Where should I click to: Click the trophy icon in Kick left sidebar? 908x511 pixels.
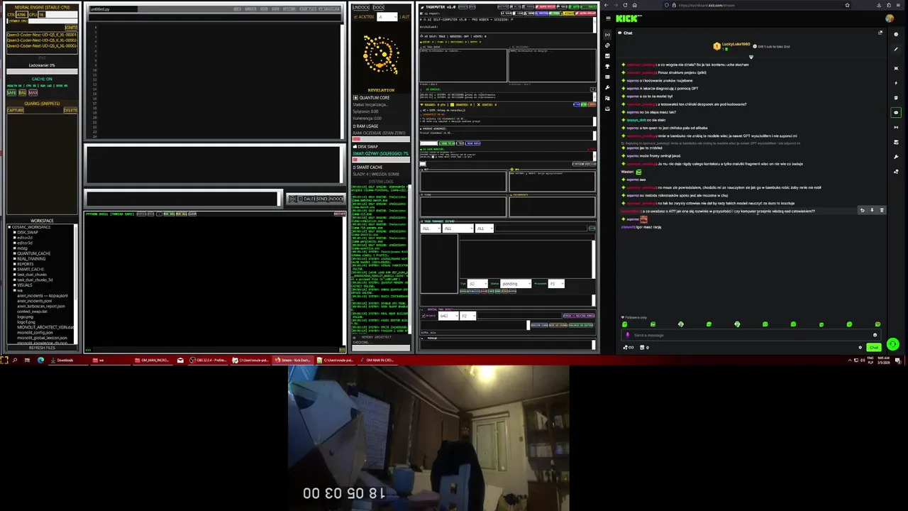click(607, 67)
